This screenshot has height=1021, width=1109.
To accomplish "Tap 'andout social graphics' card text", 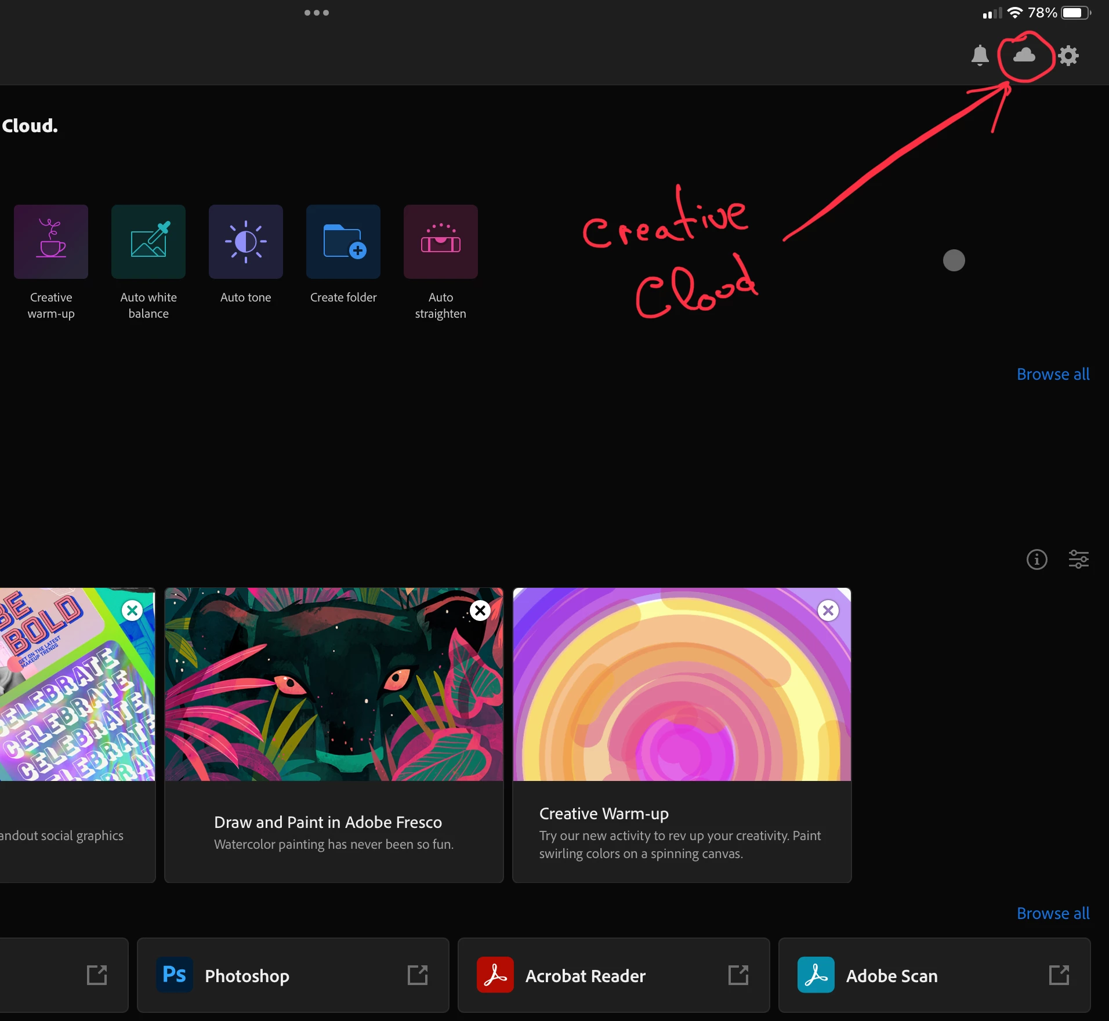I will coord(61,835).
